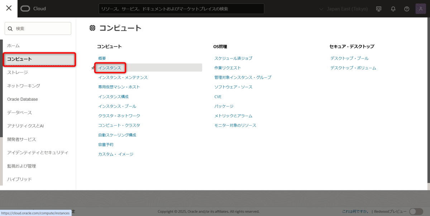430x216 pixels.
Task: Open インスタンス・メンテナンス link
Action: tap(123, 77)
